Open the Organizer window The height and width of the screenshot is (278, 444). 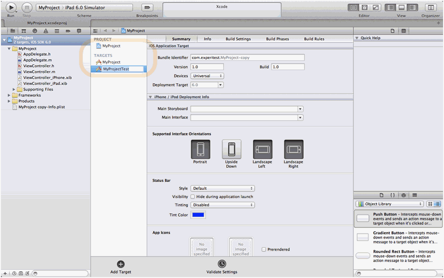pyautogui.click(x=430, y=8)
